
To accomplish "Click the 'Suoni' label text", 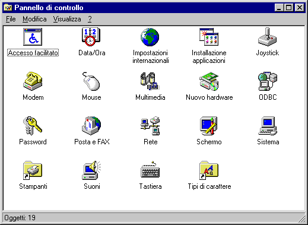I will 92,186.
